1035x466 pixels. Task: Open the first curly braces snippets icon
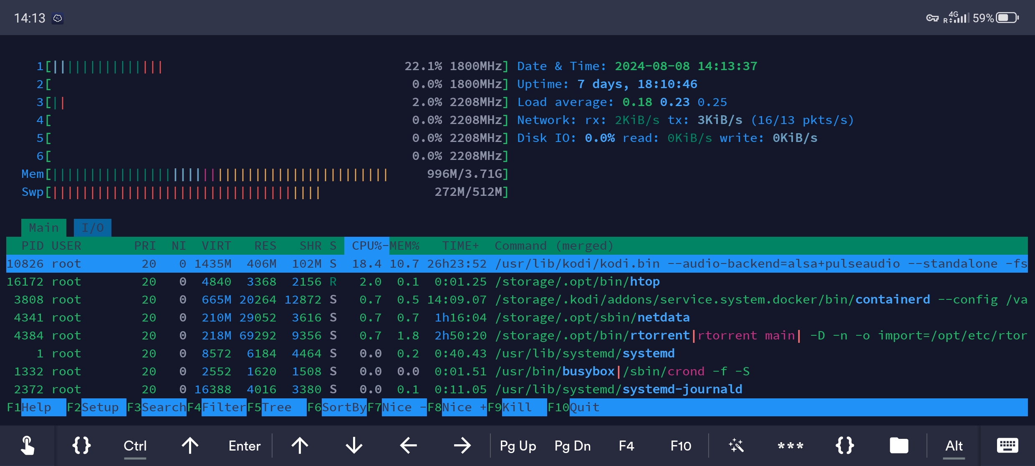(81, 446)
